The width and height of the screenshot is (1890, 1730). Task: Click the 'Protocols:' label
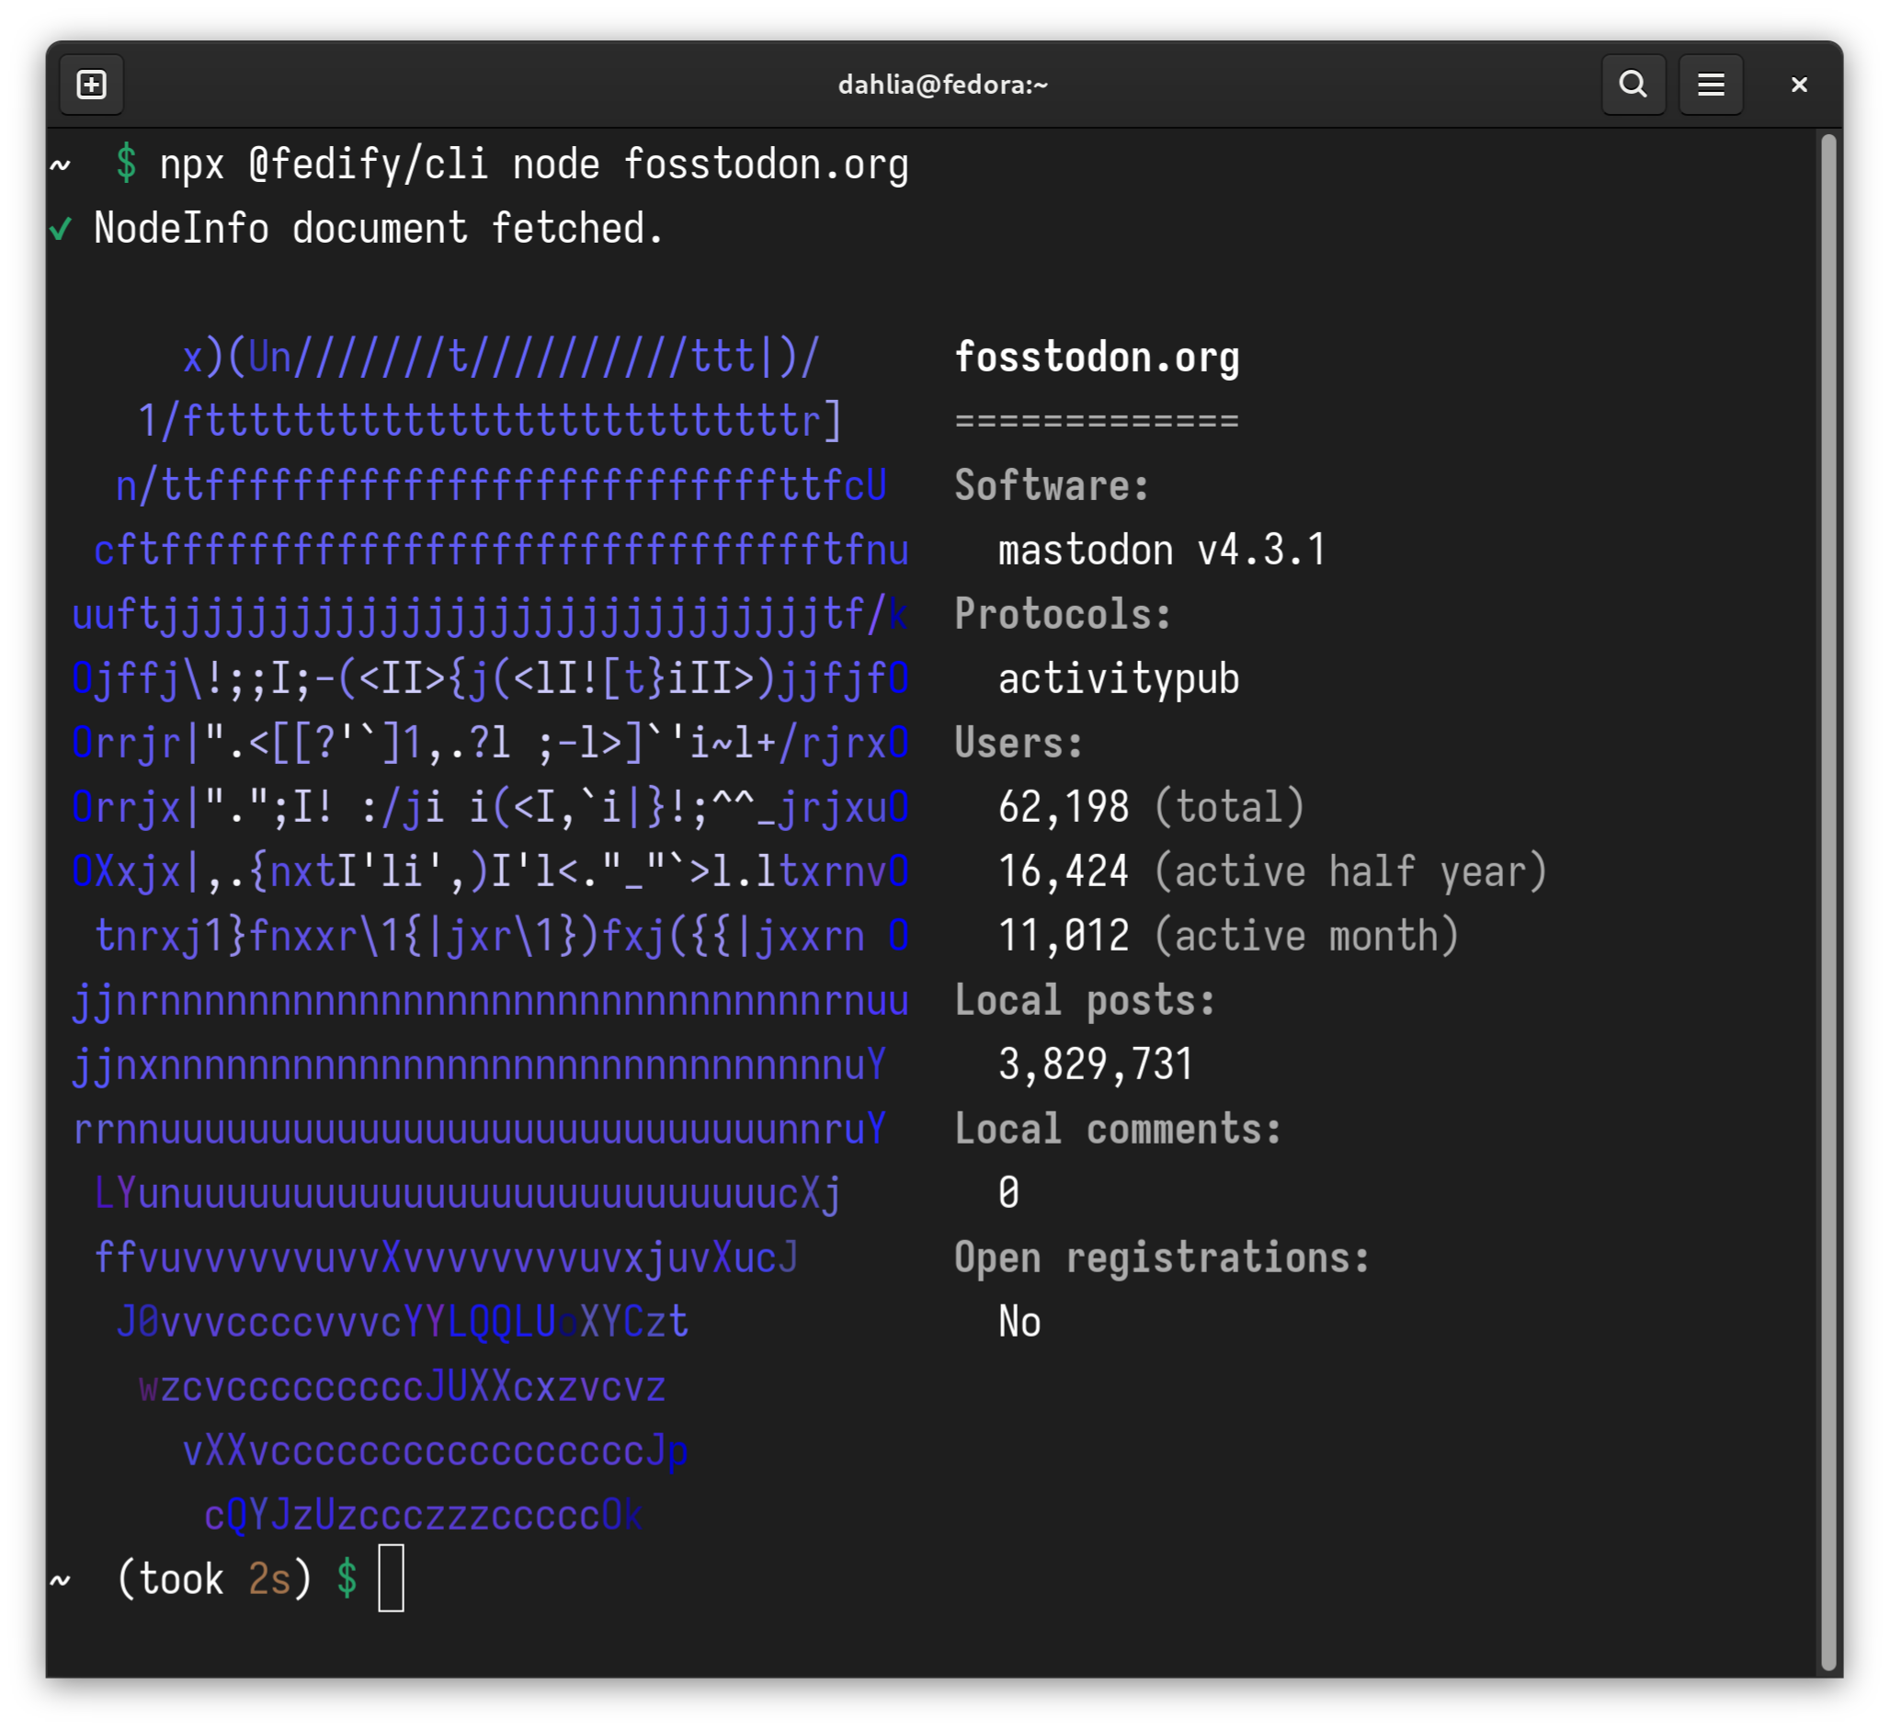tap(1063, 615)
